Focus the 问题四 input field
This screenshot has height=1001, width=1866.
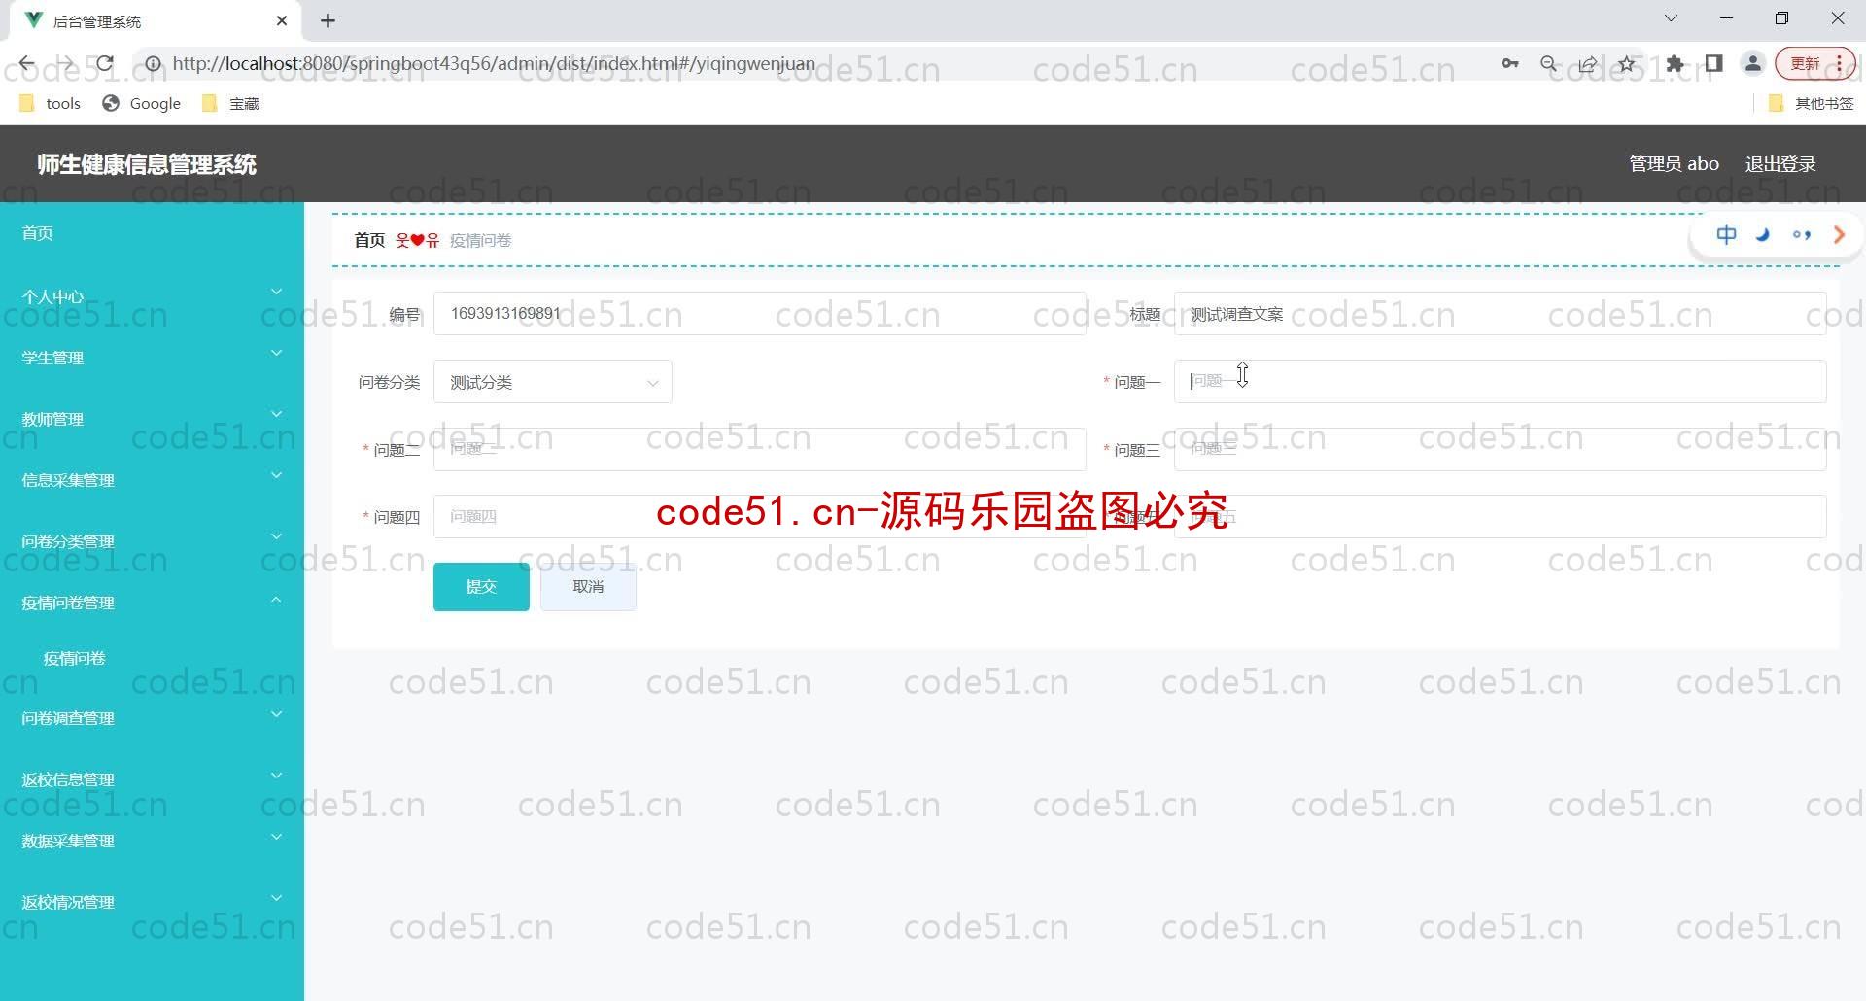pyautogui.click(x=760, y=517)
